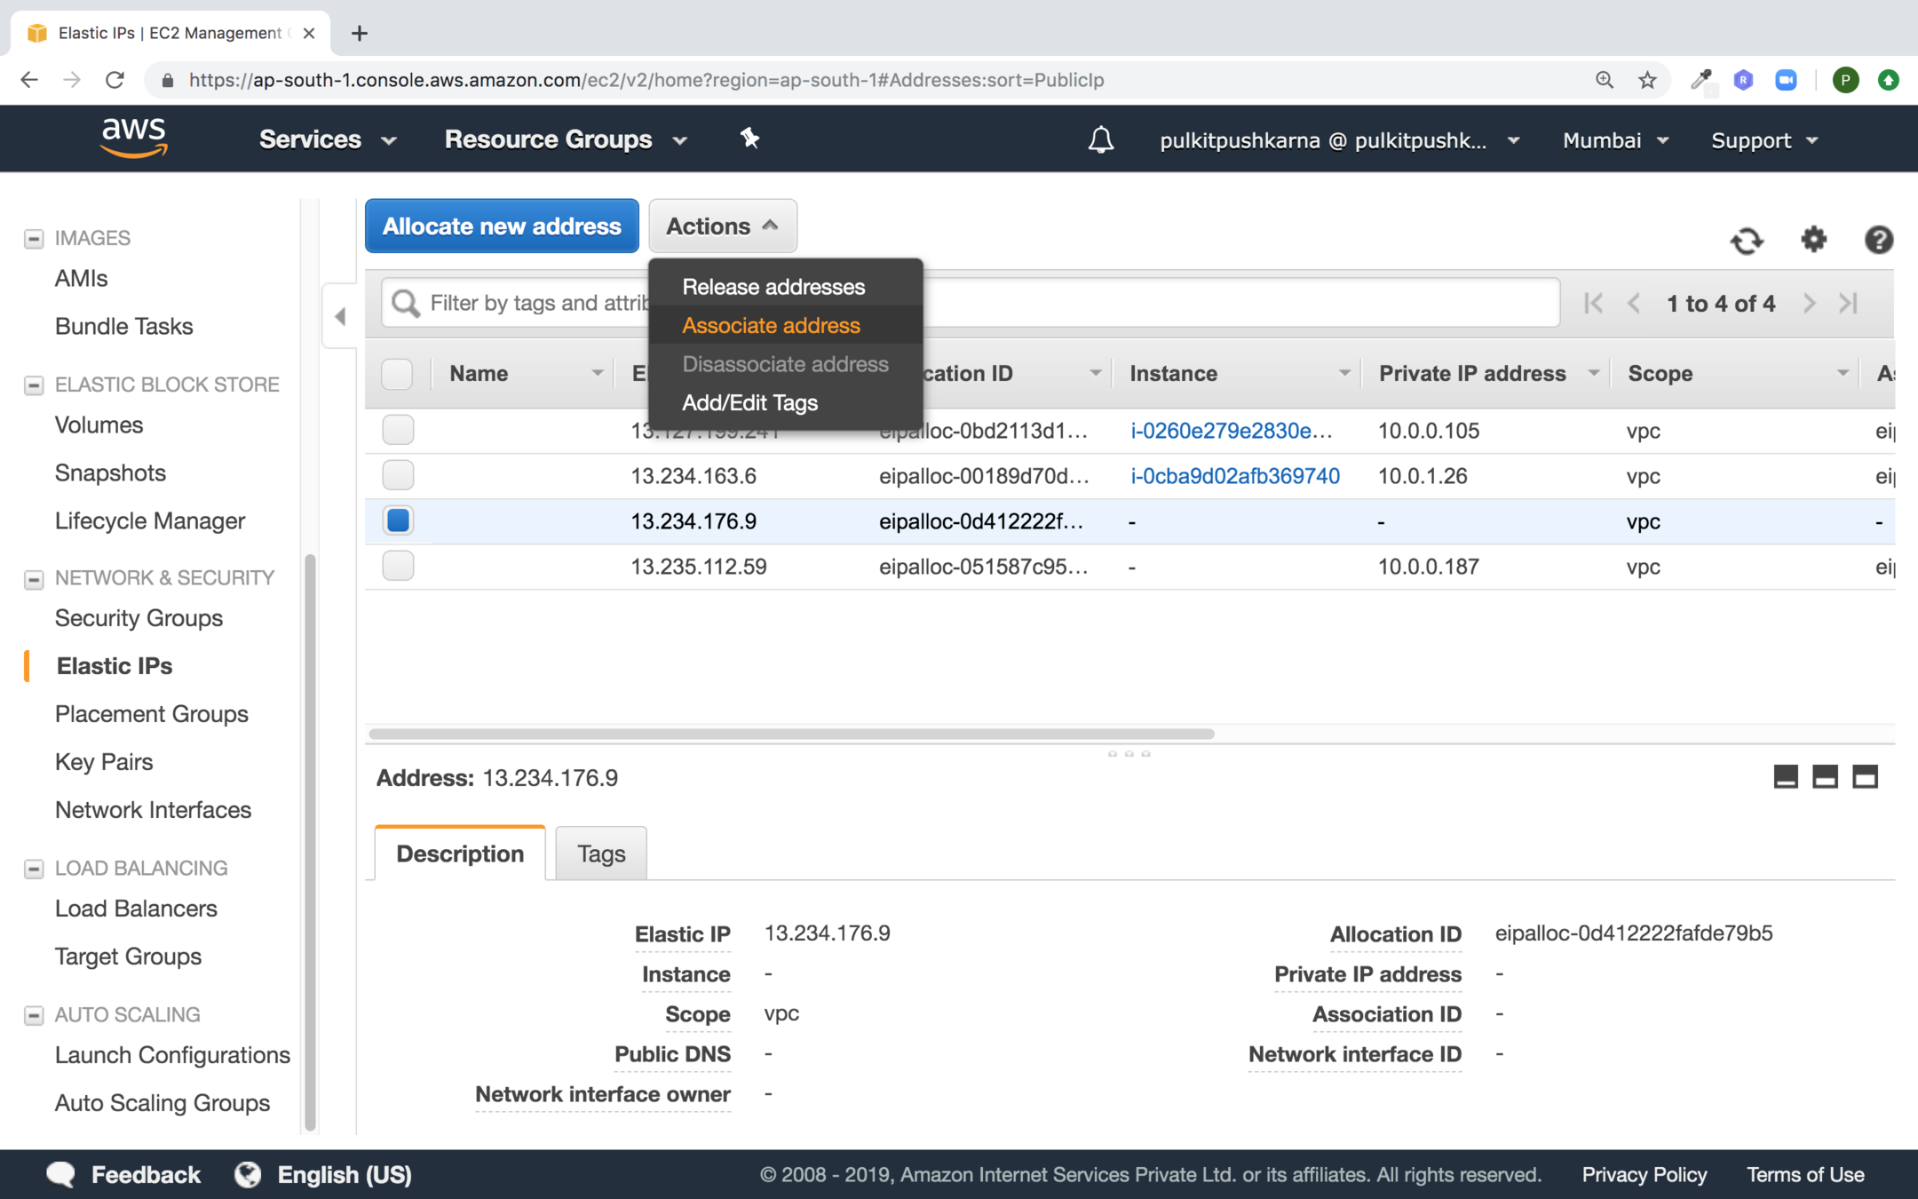Click the pin shortcut icon in AWS navbar

pyautogui.click(x=750, y=138)
